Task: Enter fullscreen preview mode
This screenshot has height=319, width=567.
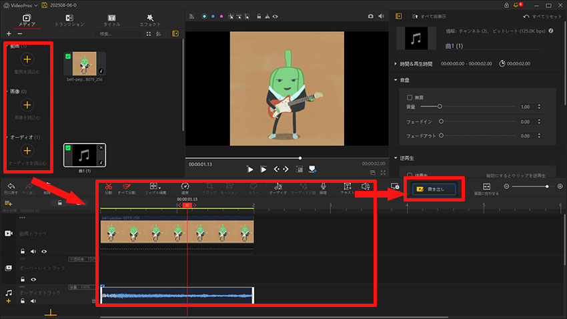Action: click(x=383, y=173)
